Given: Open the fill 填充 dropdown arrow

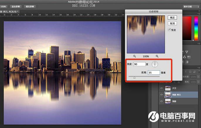Looking at the screenshot, I should click(199, 82).
